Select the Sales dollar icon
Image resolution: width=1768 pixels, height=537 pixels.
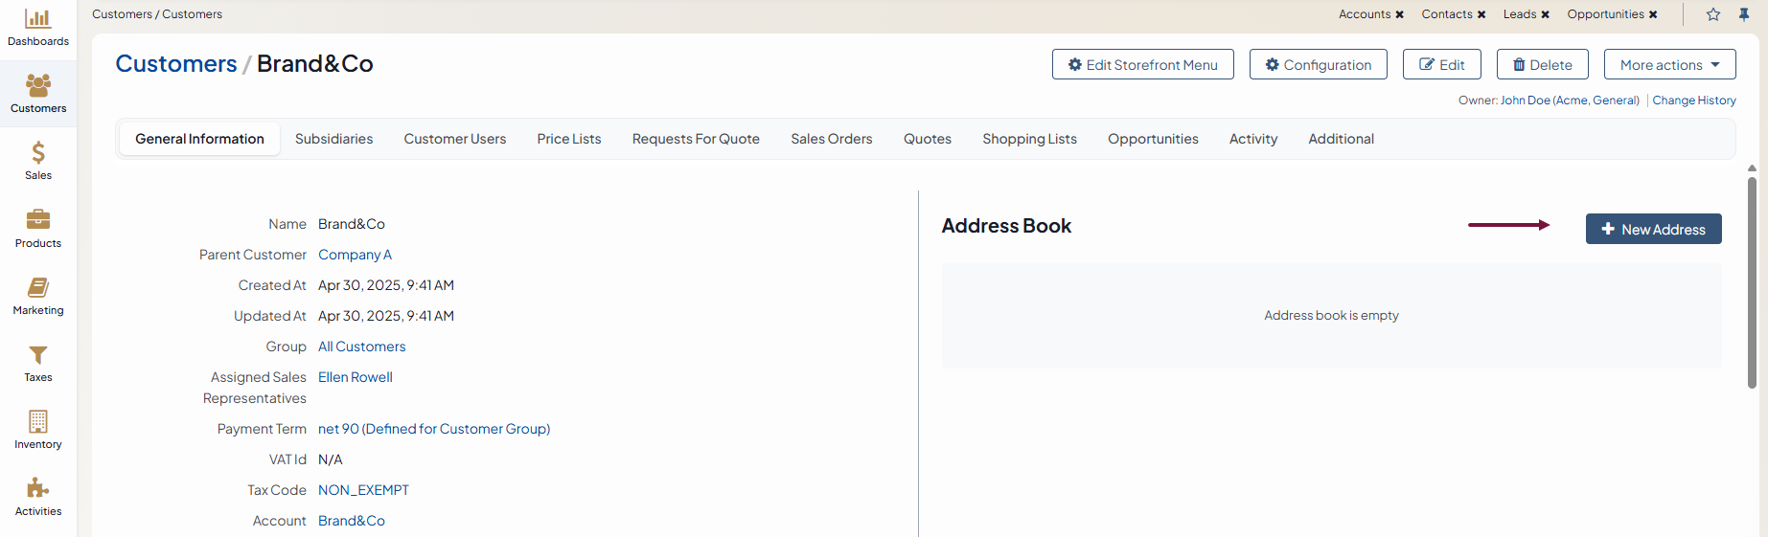click(x=38, y=153)
